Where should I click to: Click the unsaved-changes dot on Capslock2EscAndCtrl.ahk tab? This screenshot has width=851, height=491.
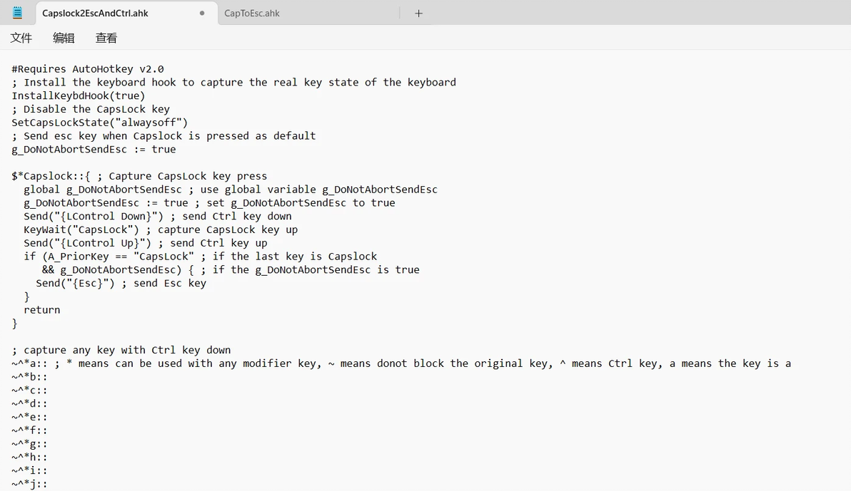click(x=202, y=13)
